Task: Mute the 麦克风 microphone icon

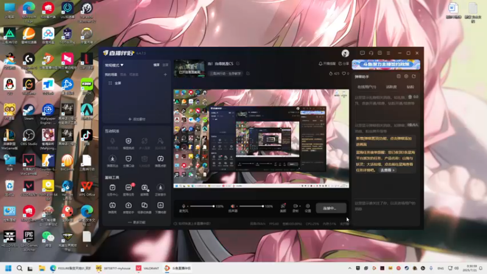Action: click(183, 206)
